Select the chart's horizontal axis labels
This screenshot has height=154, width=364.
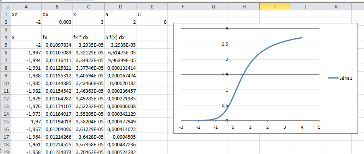click(250, 127)
